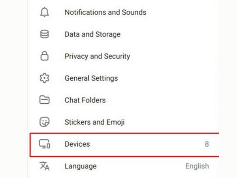Screen dimensions: 237x178
Task: Select the Devices label text
Action: pyautogui.click(x=77, y=144)
